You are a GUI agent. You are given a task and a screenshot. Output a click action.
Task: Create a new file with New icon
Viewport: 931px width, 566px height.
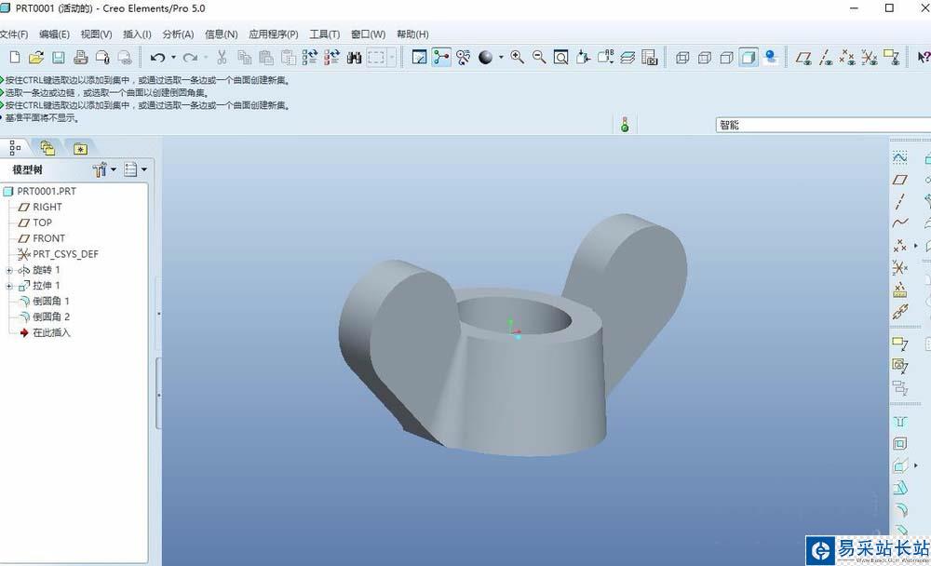pos(15,57)
